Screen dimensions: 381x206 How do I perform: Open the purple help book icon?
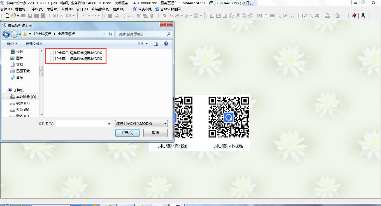(354, 16)
